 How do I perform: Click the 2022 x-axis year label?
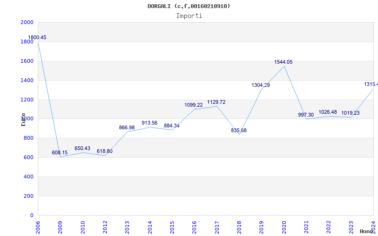tap(328, 227)
